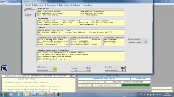Click the Matrícula input field
Image resolution: width=174 pixels, height=97 pixels.
pyautogui.click(x=30, y=11)
